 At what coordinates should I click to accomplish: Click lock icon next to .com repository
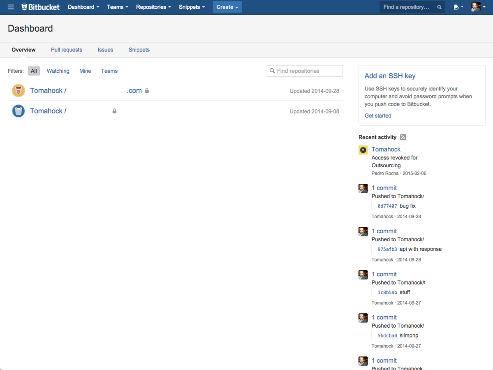tap(147, 90)
